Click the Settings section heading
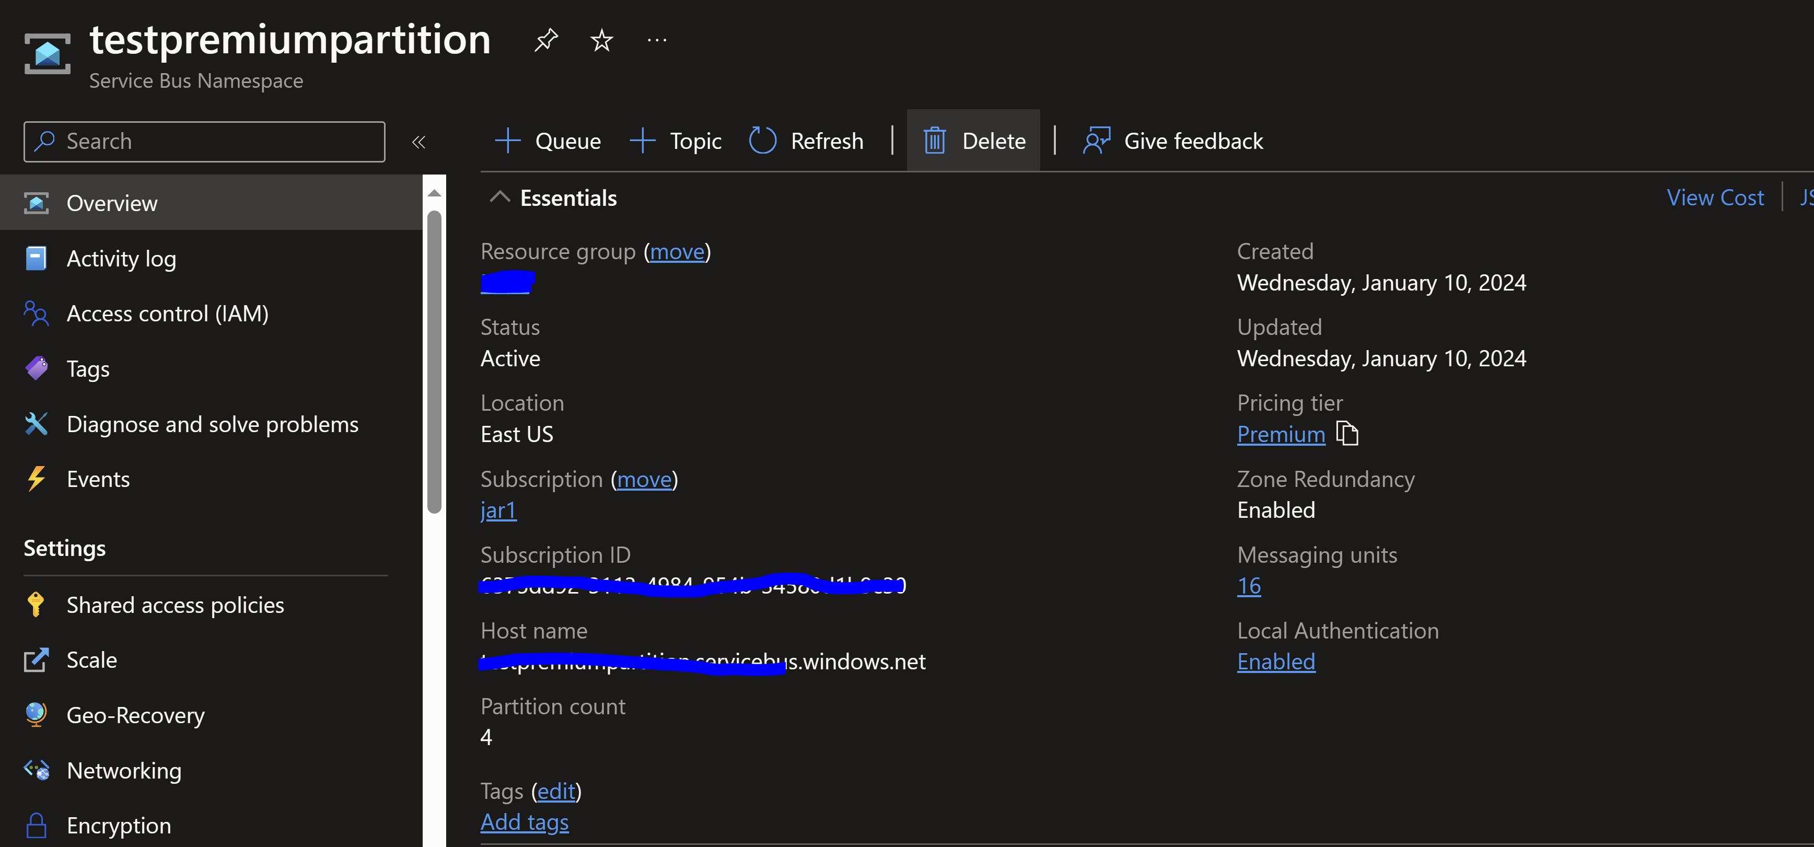Screen dimensions: 1814x847 (65, 549)
